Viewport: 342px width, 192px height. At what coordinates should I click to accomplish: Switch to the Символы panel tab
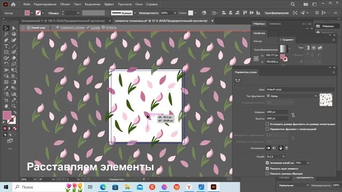275,23
